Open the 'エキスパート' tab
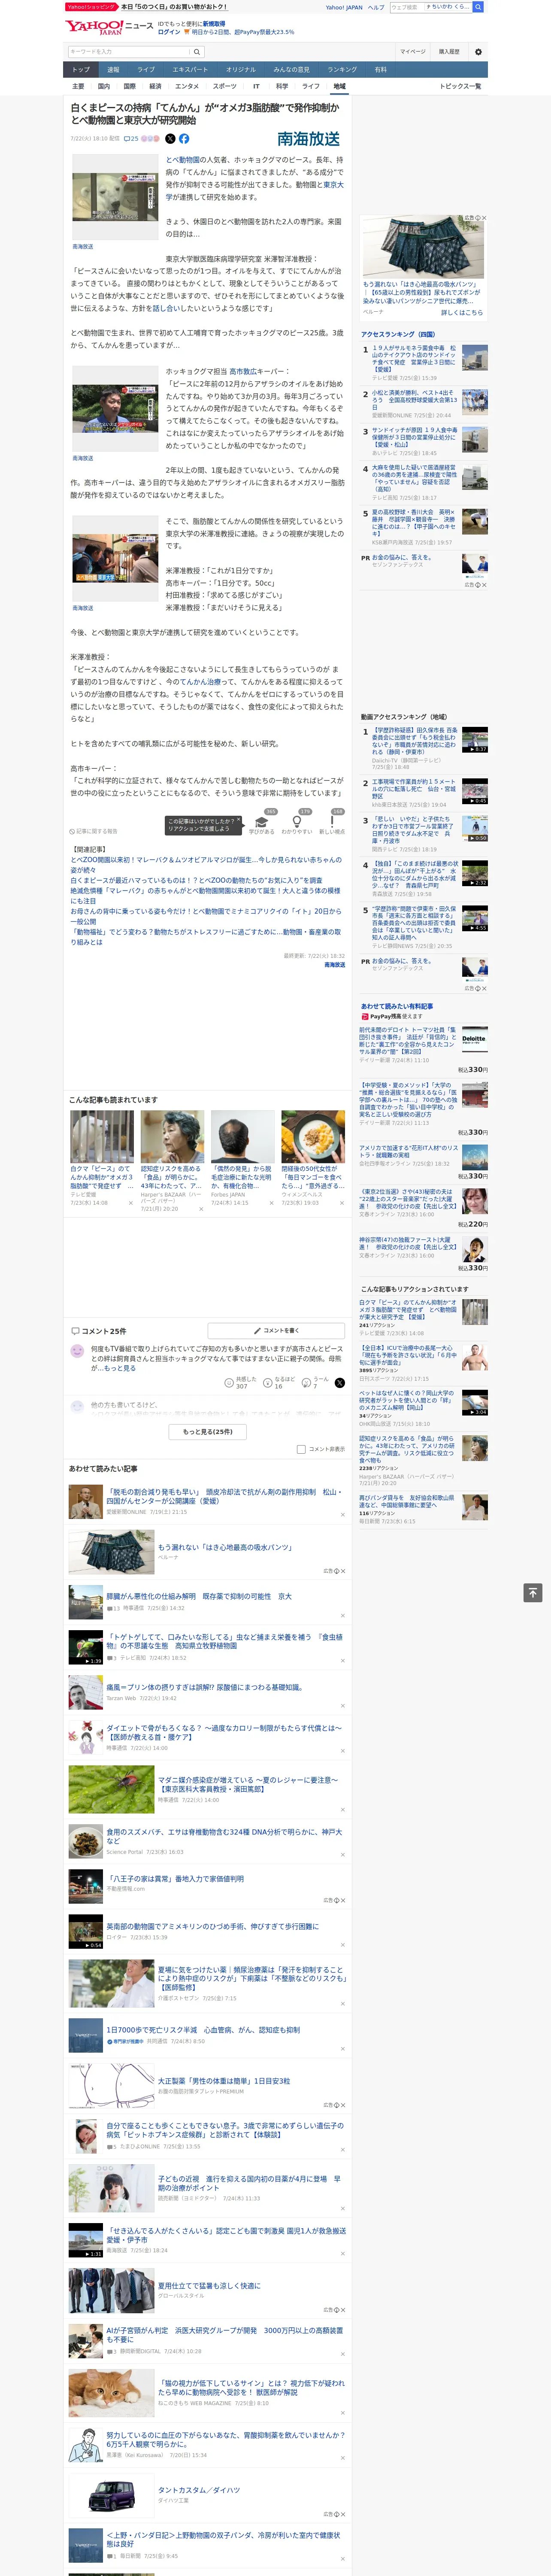Viewport: 551px width, 2576px height. 190,70
